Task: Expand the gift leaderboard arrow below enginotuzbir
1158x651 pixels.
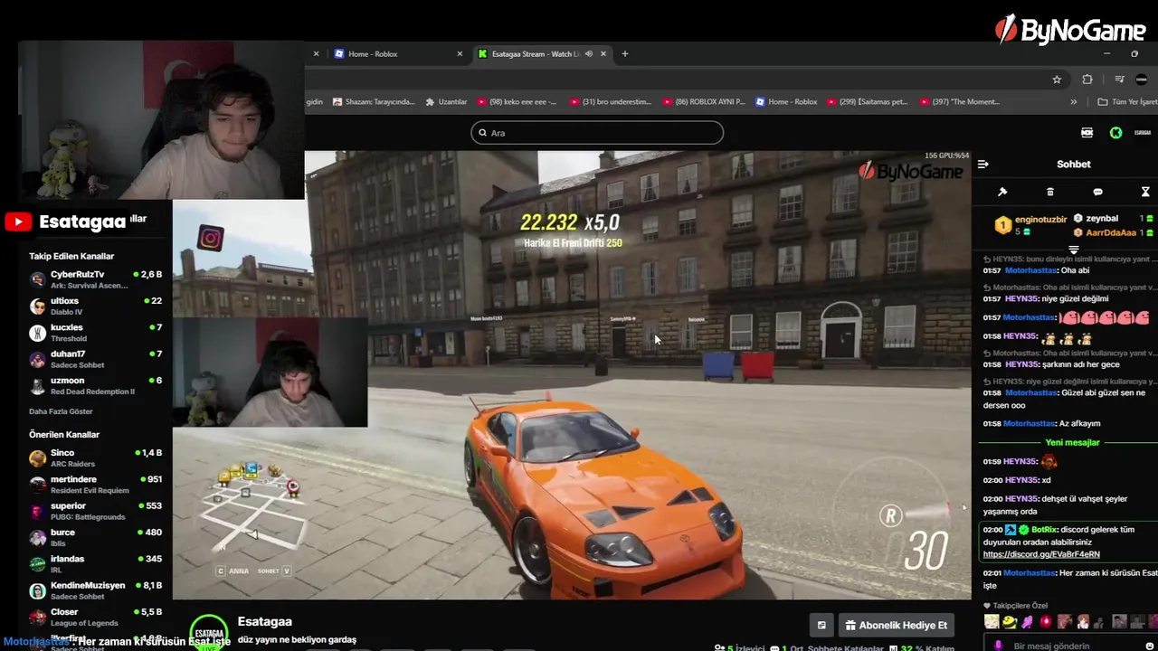Action: pyautogui.click(x=1074, y=250)
